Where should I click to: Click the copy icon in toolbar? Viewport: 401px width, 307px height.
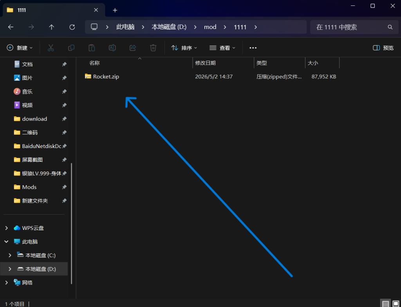[71, 48]
